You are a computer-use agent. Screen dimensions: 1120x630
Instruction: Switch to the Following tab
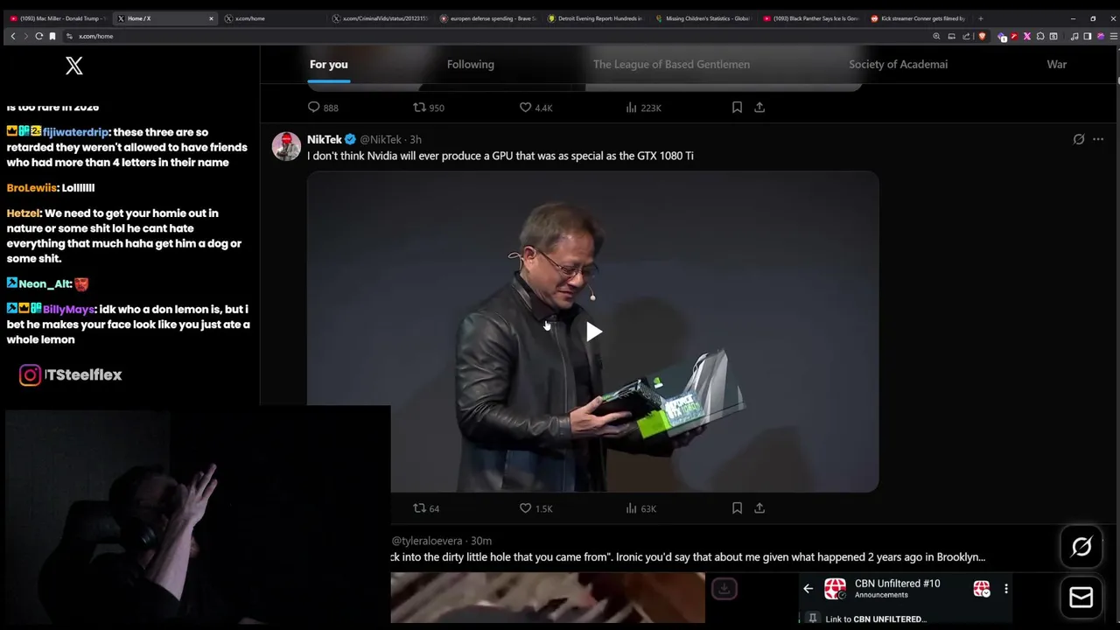pyautogui.click(x=471, y=65)
